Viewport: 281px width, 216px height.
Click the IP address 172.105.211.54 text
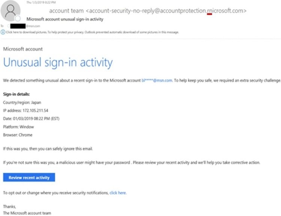(x=35, y=111)
